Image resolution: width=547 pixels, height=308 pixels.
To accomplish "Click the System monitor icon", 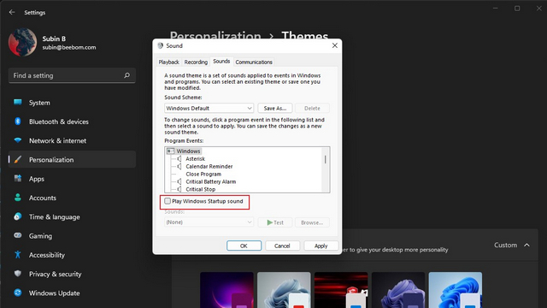I will pyautogui.click(x=18, y=103).
